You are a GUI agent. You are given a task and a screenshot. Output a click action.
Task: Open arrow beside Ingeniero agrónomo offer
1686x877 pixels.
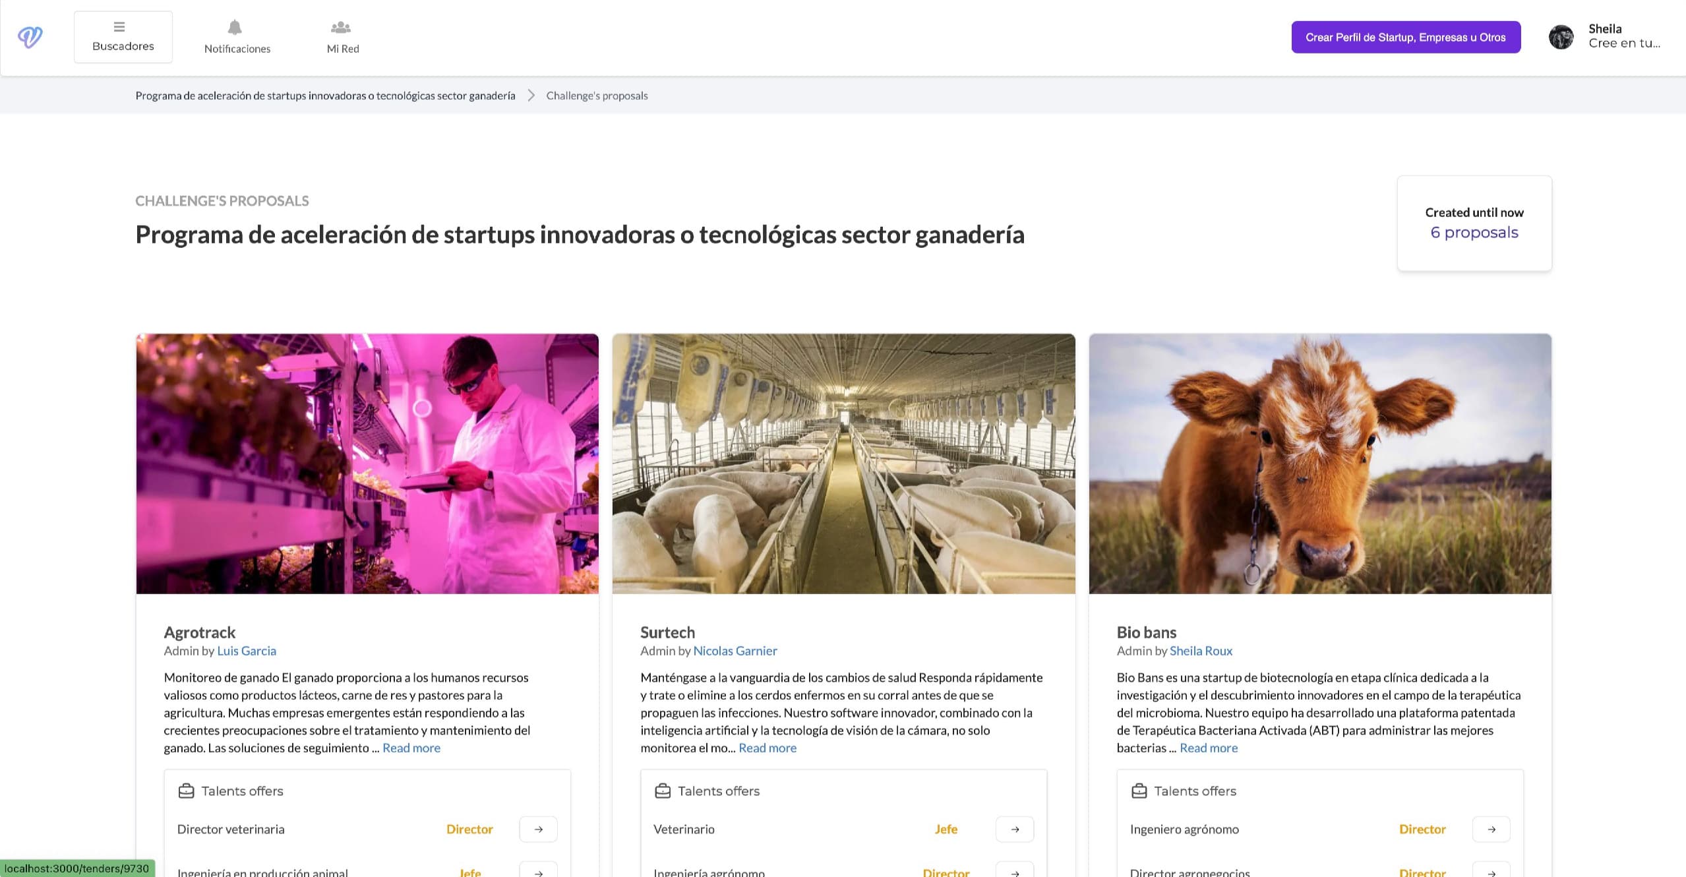1491,829
